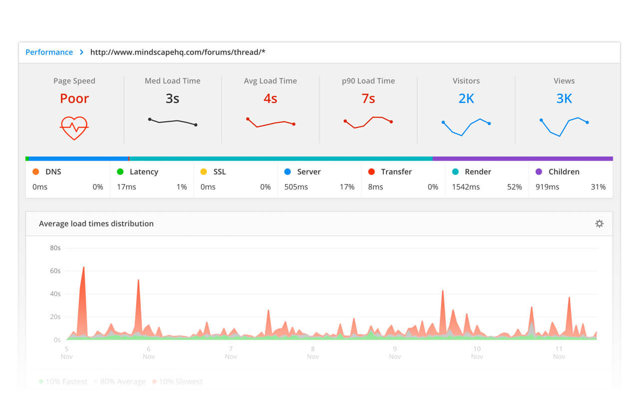
Task: Click the yellow SSL color dot
Action: pyautogui.click(x=203, y=172)
